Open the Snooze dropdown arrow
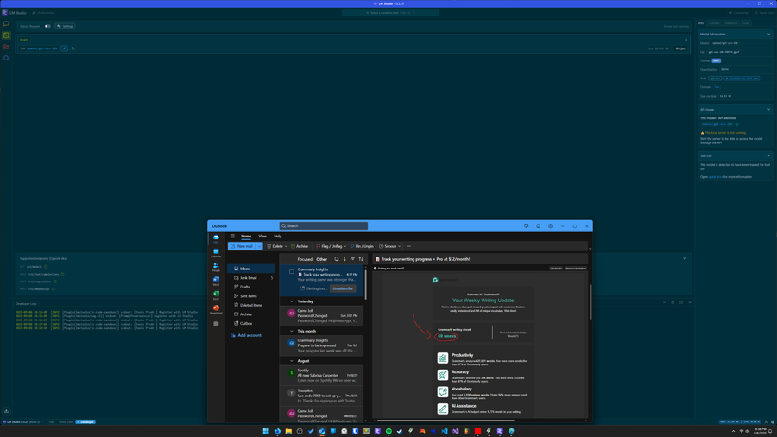777x437 pixels. (x=399, y=246)
